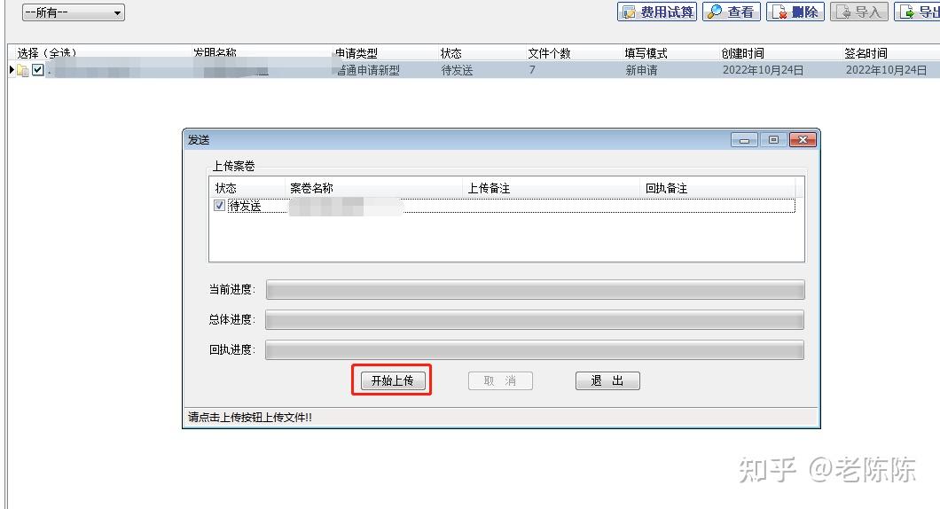
Task: Click the 开始上传 button
Action: point(393,380)
